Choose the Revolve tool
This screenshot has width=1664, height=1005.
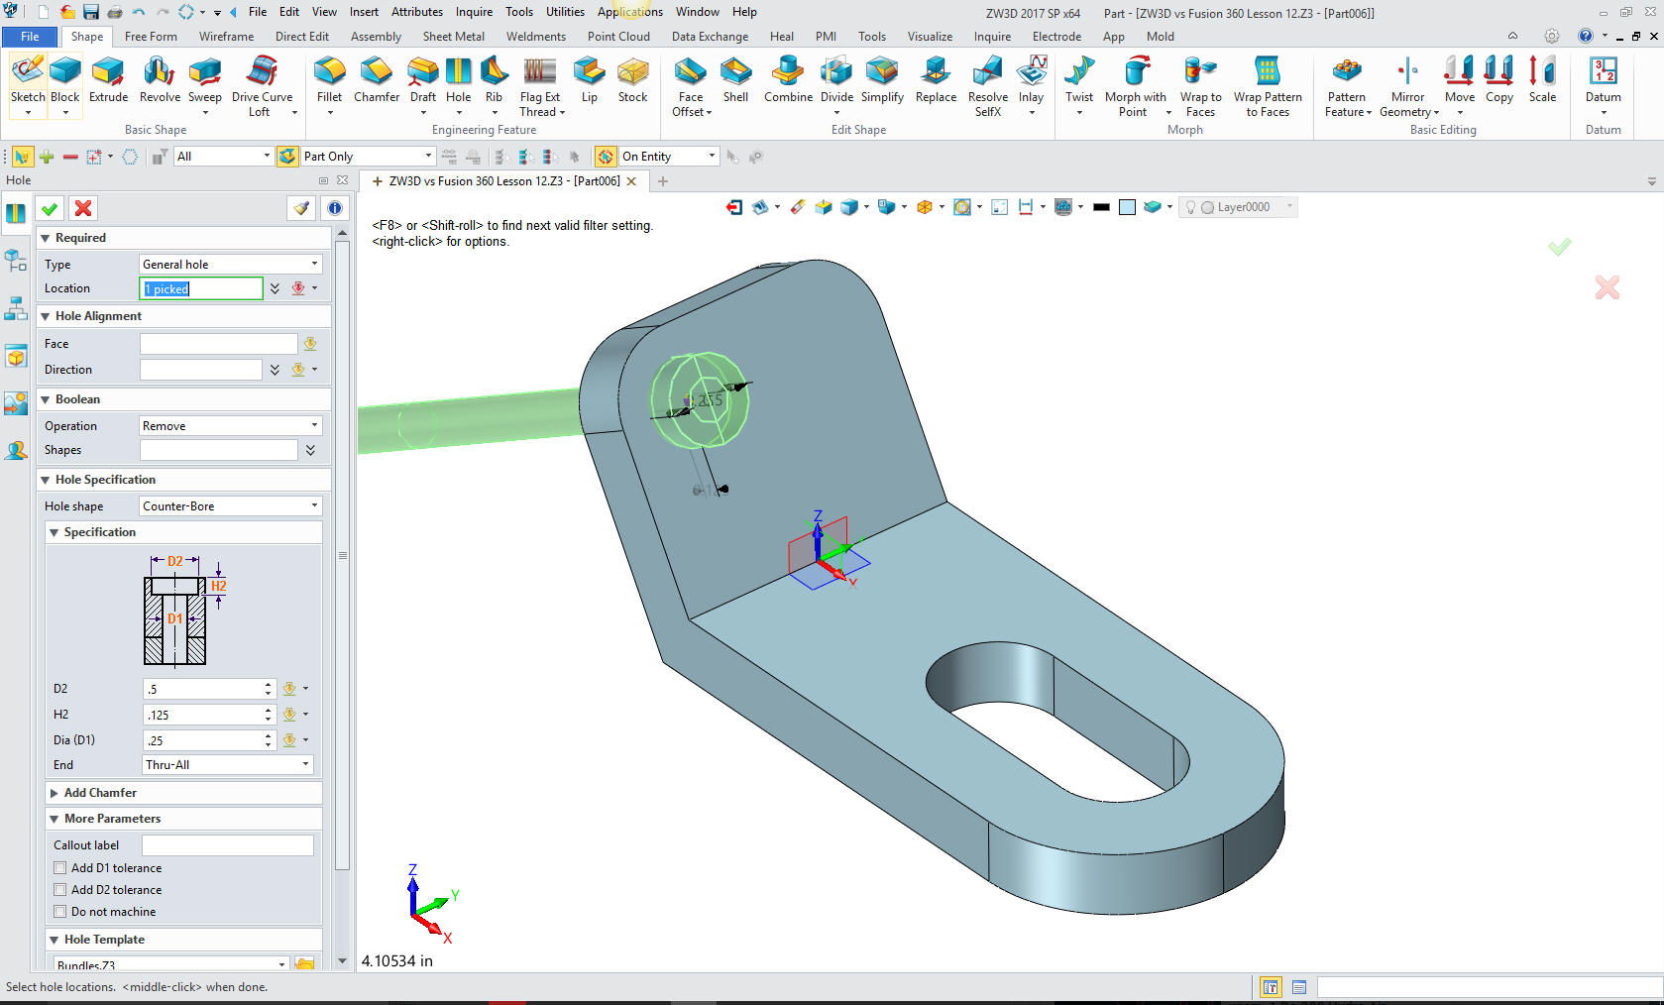[x=160, y=79]
